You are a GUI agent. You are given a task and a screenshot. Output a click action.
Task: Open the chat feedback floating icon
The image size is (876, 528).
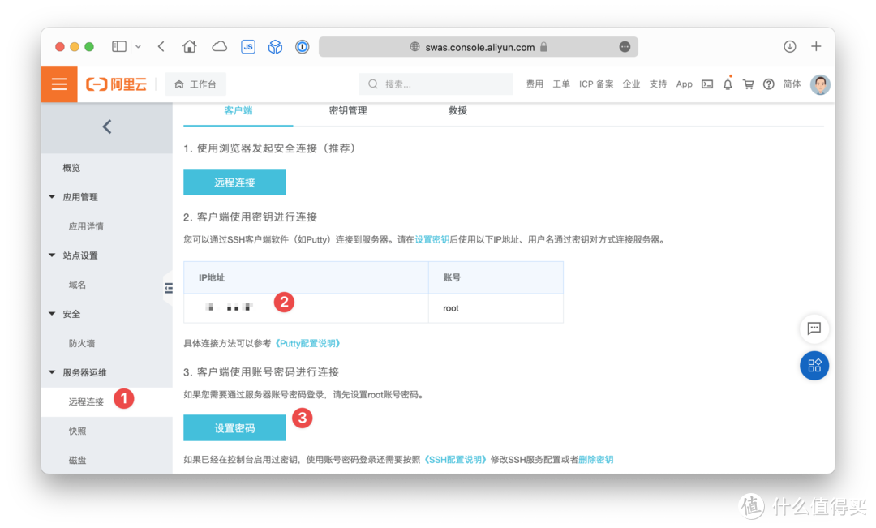(814, 328)
